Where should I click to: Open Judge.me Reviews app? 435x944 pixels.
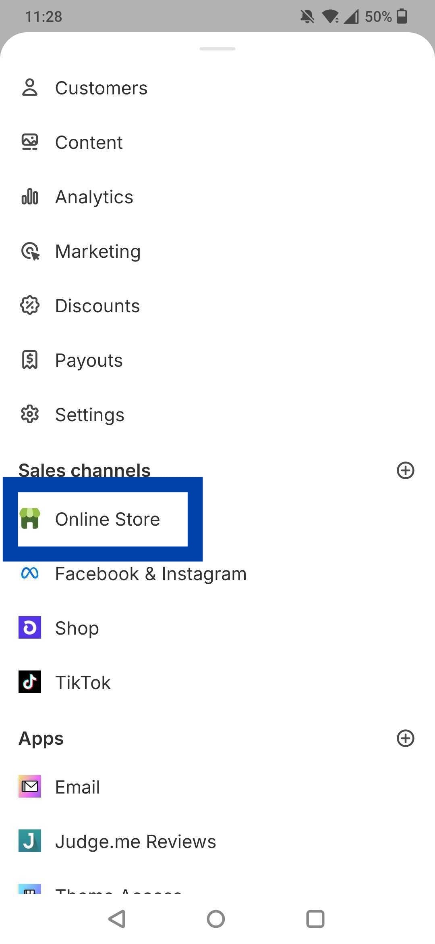click(135, 842)
